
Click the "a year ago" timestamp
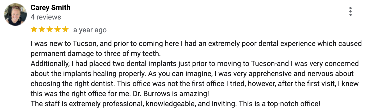coord(90,30)
